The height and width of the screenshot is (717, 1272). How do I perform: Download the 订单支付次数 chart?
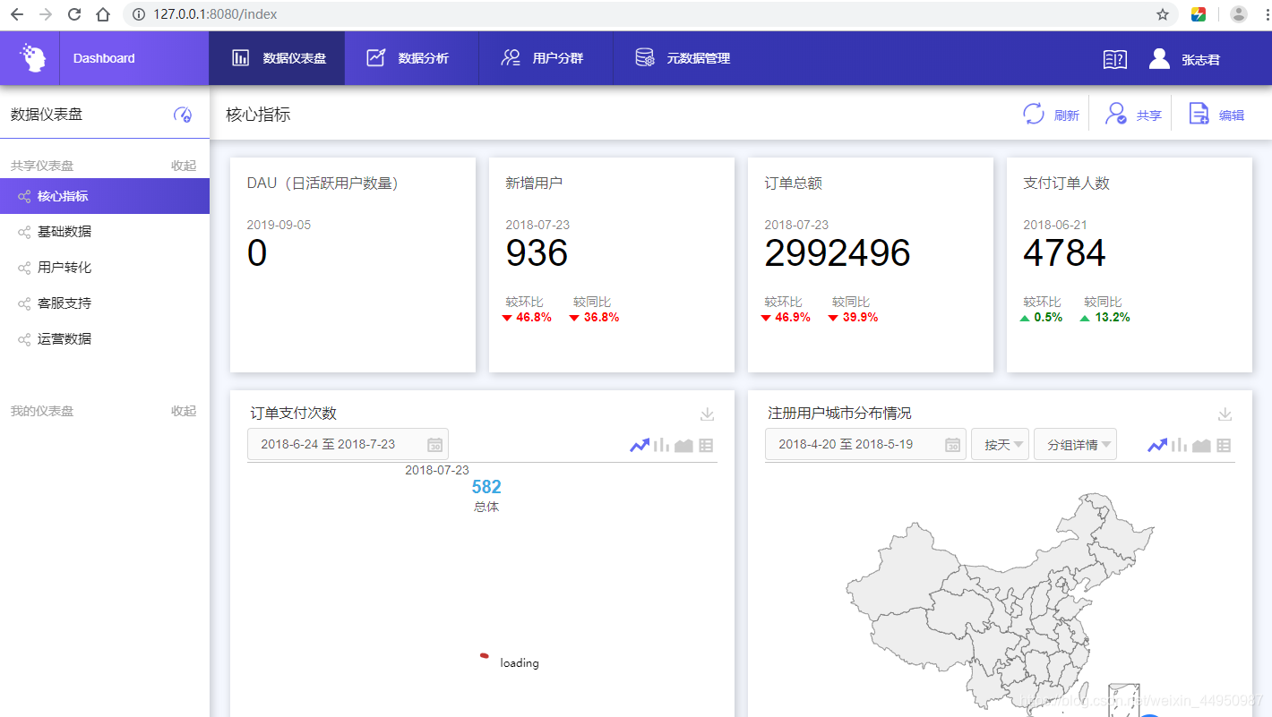click(707, 414)
